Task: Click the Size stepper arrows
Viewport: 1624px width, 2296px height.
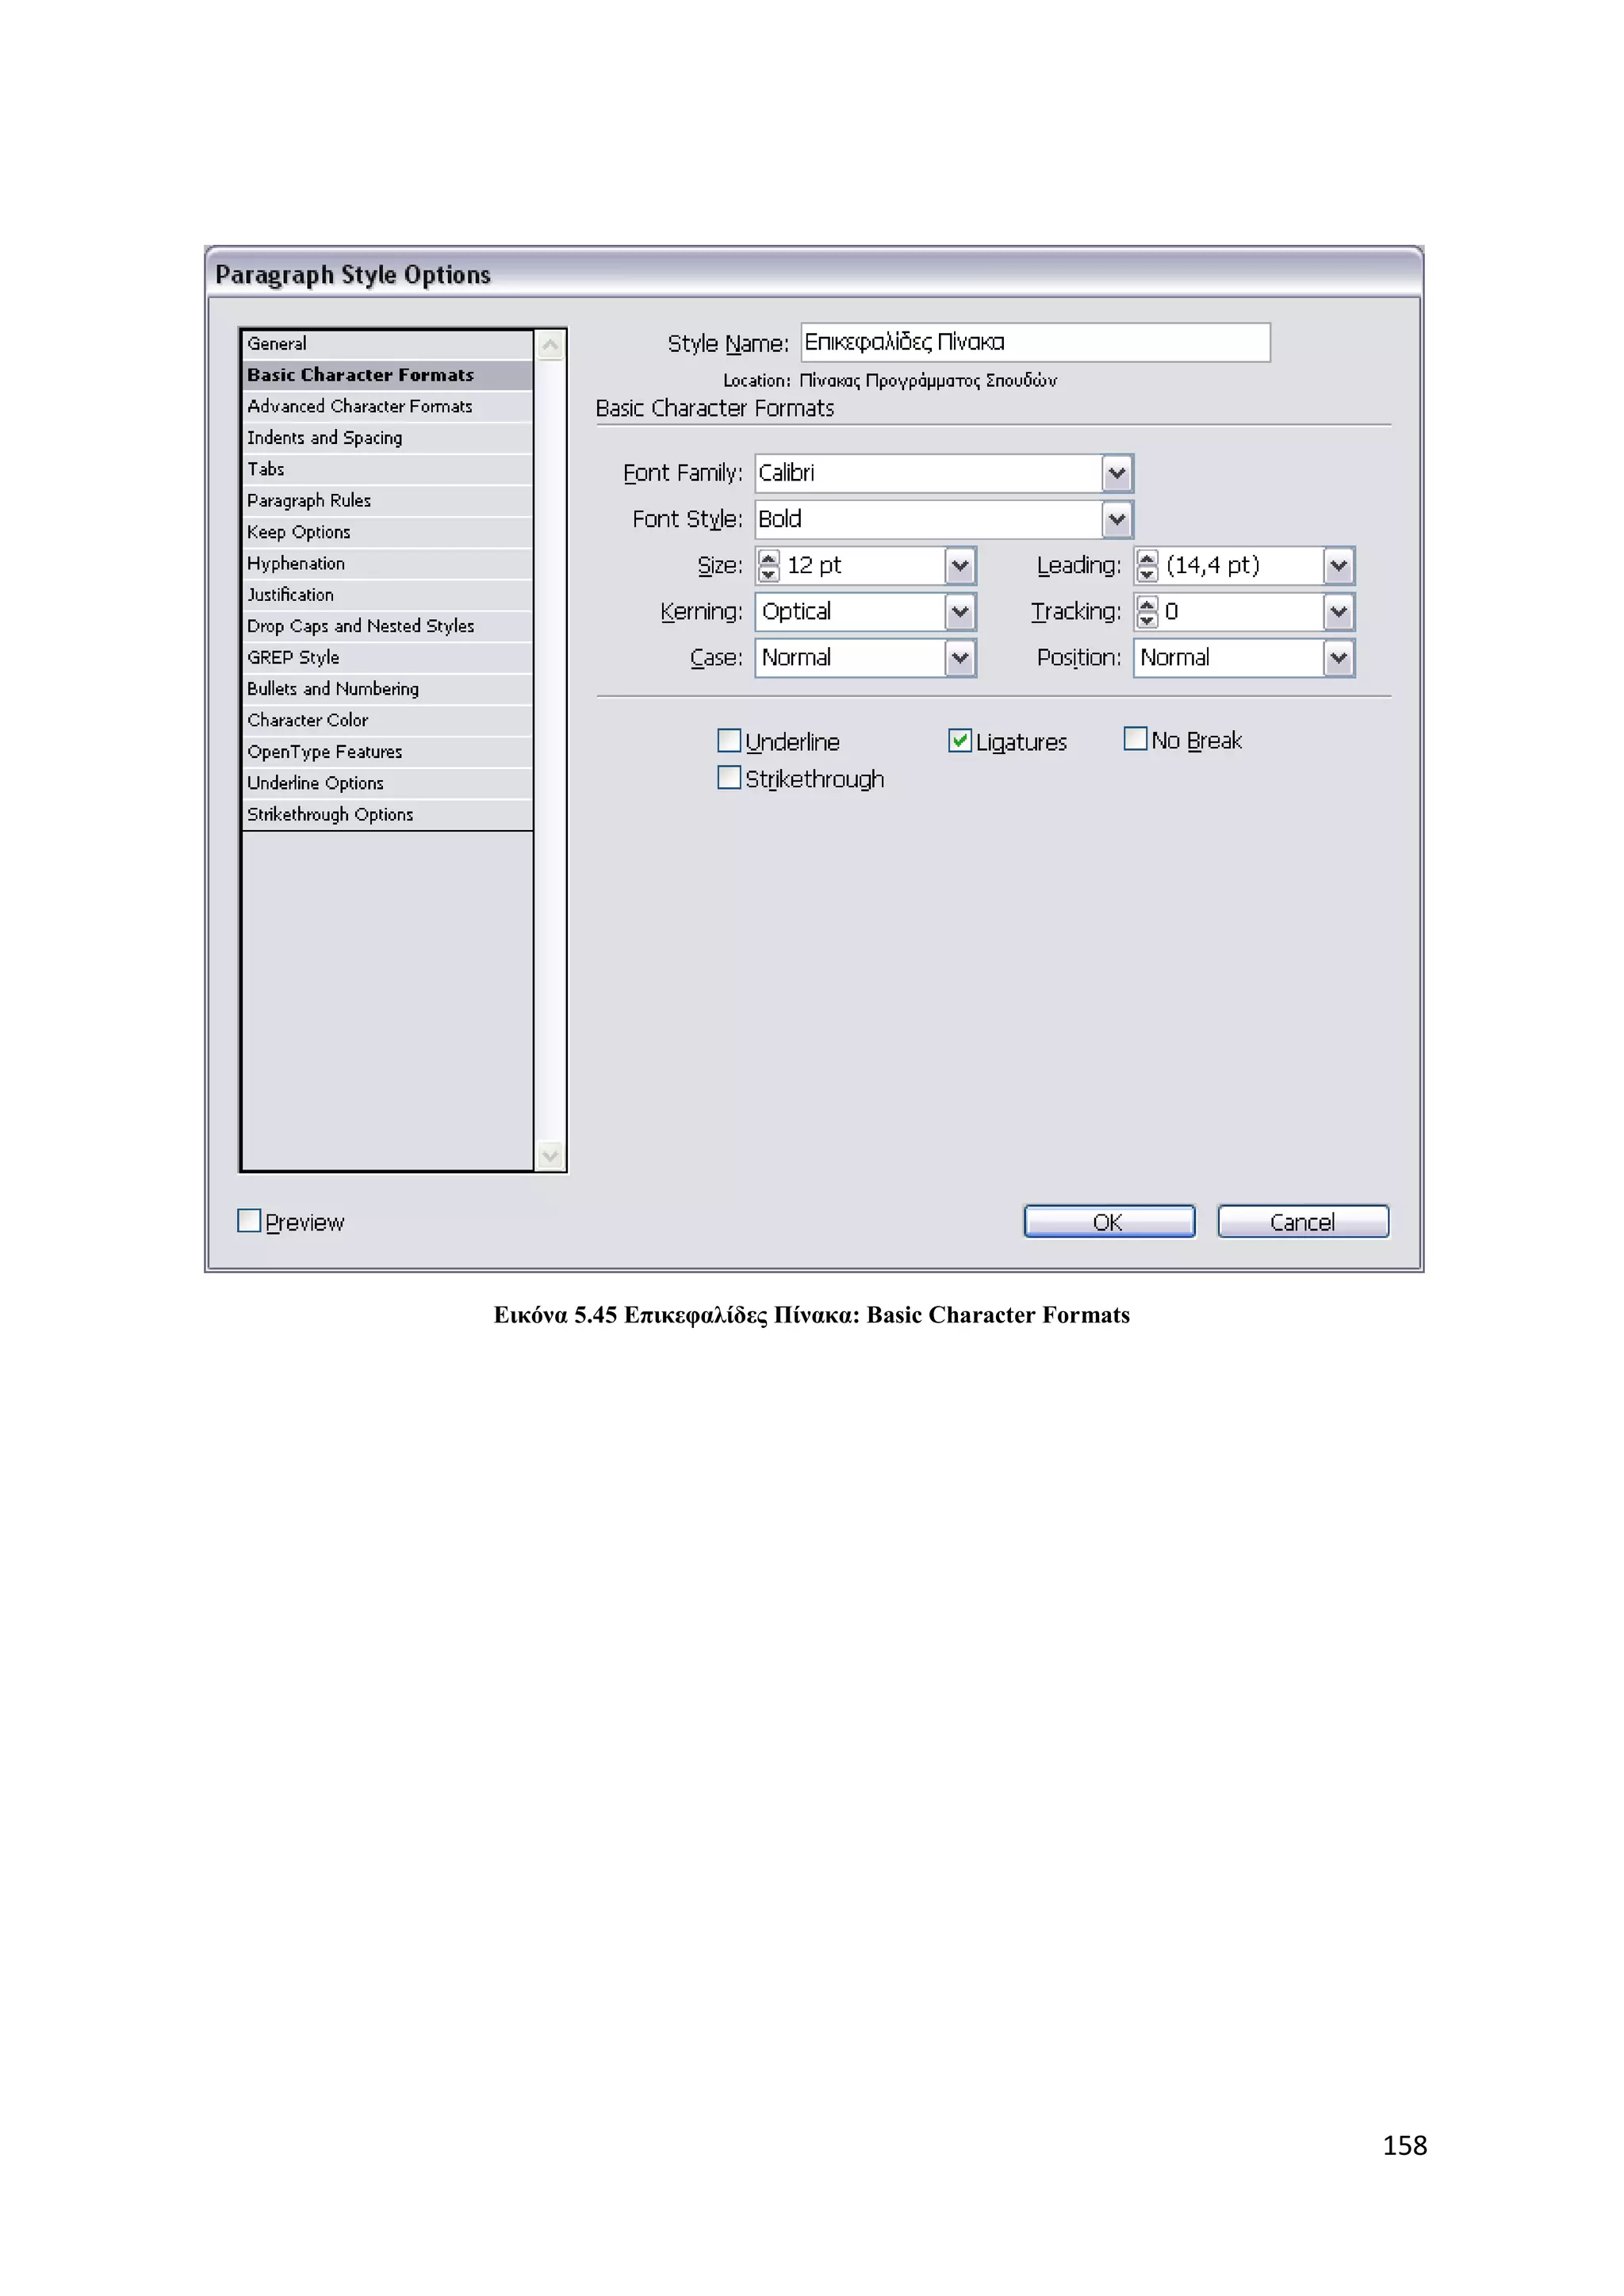Action: tap(768, 566)
